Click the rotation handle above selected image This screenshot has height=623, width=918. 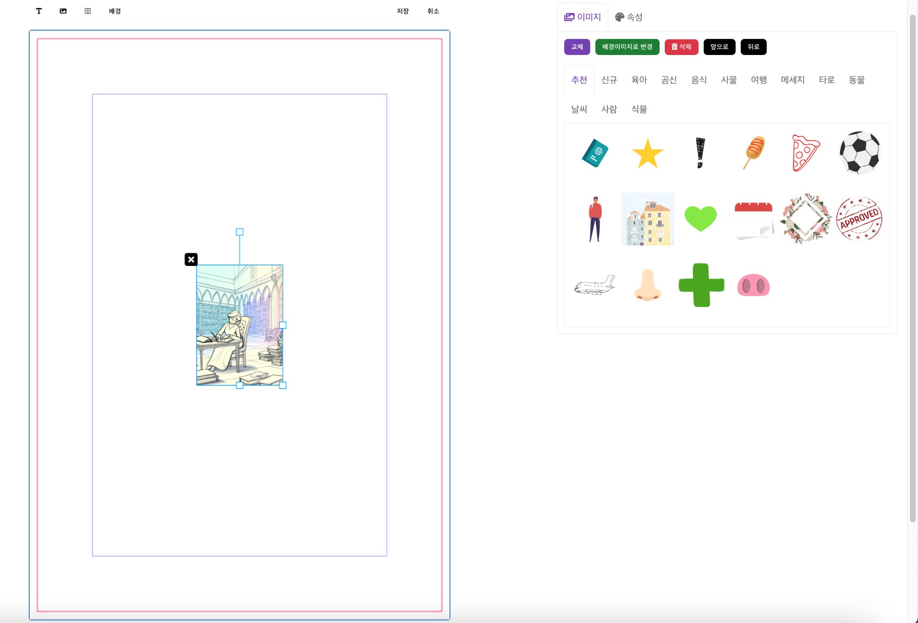pos(240,232)
